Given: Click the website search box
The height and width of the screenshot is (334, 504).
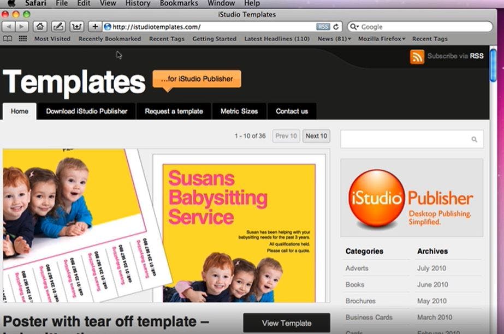Looking at the screenshot, I should pos(412,139).
